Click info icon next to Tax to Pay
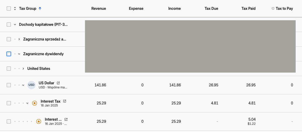 [273, 9]
